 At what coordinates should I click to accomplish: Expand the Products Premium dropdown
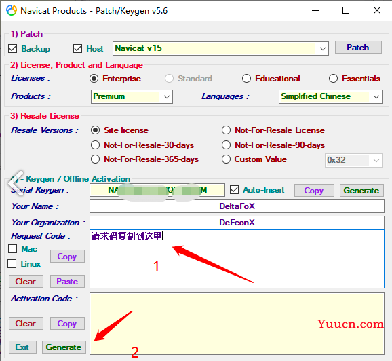[x=132, y=96]
